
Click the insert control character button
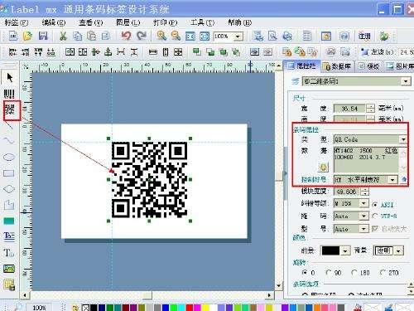(x=403, y=180)
